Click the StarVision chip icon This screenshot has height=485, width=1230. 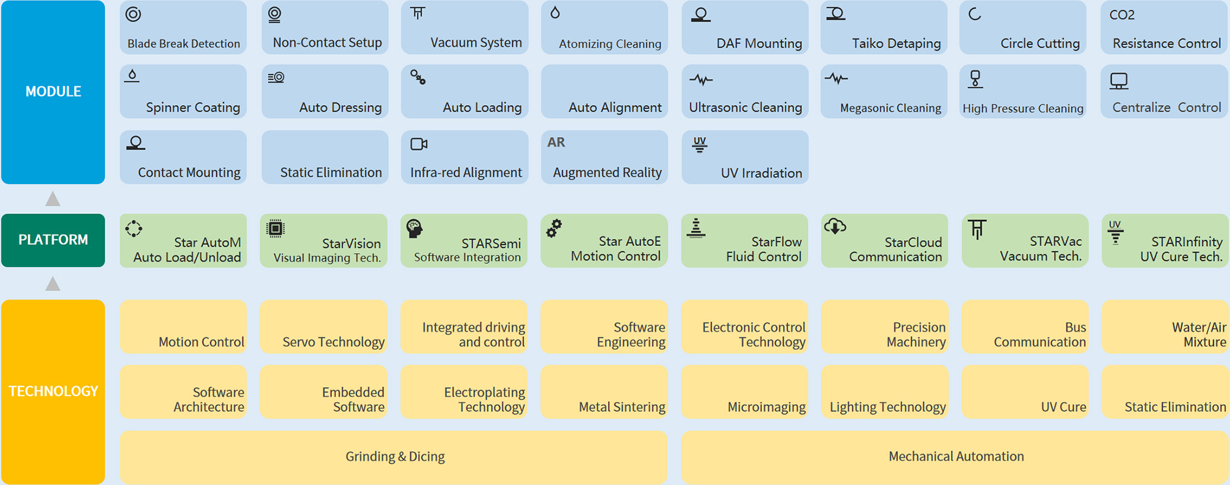click(276, 228)
